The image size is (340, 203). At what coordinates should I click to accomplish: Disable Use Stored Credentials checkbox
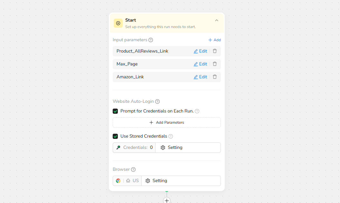click(115, 136)
